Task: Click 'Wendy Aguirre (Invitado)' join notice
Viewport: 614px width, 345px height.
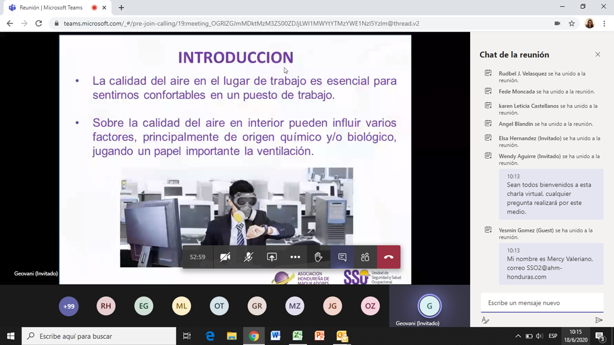Action: tap(549, 160)
